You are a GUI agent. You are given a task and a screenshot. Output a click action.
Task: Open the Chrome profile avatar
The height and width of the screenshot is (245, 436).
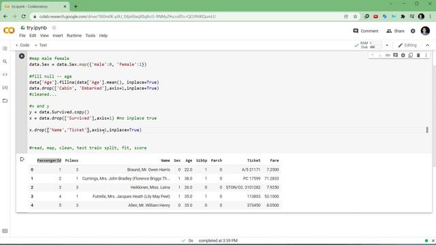tap(421, 16)
